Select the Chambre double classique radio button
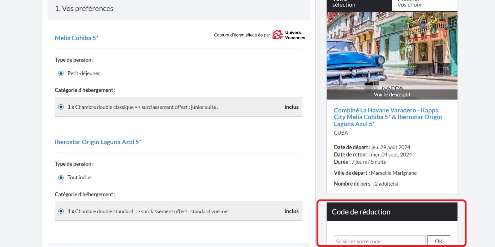Viewport: 495px width, 247px height. point(61,107)
